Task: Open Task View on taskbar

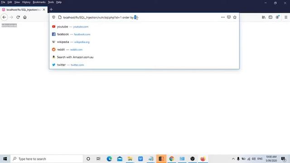Action: tap(98, 159)
